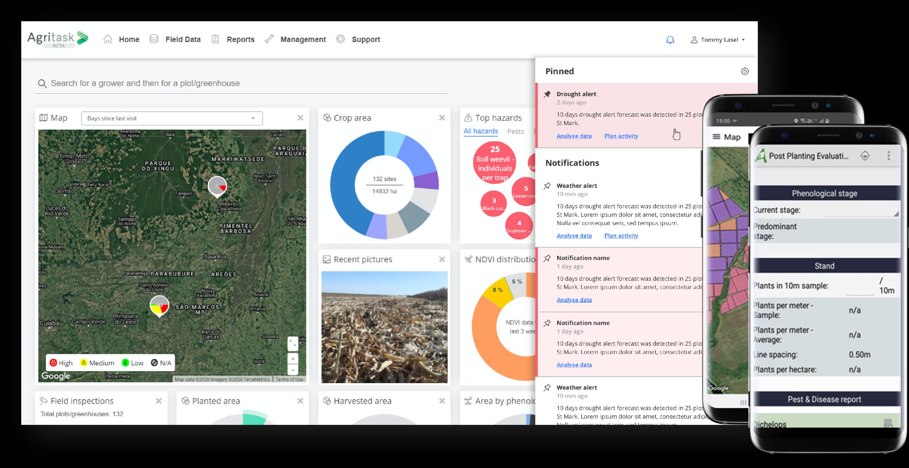This screenshot has height=468, width=909.
Task: Close the Map widget
Action: [300, 118]
